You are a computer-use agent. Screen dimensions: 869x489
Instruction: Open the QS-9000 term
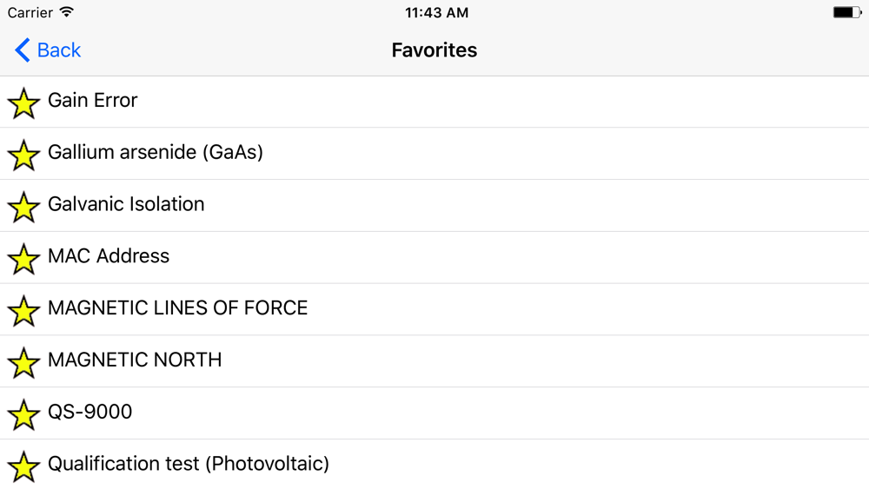(x=434, y=413)
